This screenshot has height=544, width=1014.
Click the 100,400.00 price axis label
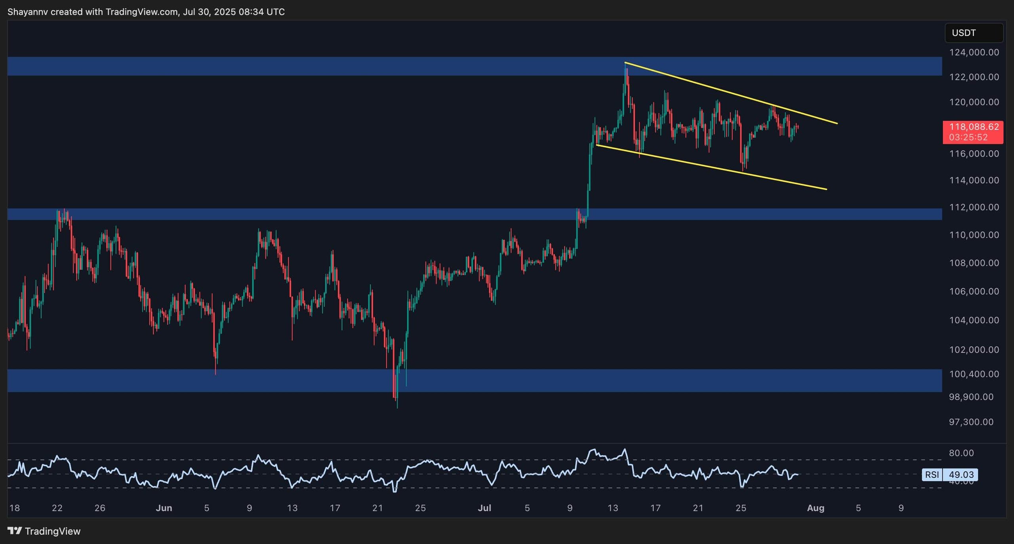(x=974, y=374)
